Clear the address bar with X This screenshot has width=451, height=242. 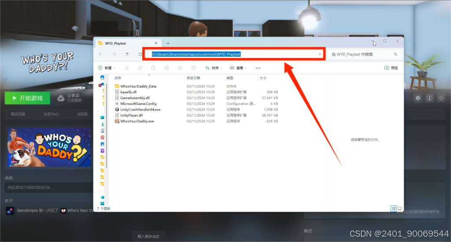coord(320,54)
